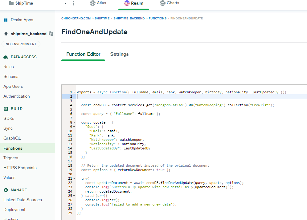Screen dimensions: 307x220
Task: Expand the ShipTime project dropdown
Action: coord(65,3)
